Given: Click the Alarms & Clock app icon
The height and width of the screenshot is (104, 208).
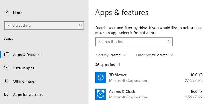Looking at the screenshot, I should click(101, 94).
